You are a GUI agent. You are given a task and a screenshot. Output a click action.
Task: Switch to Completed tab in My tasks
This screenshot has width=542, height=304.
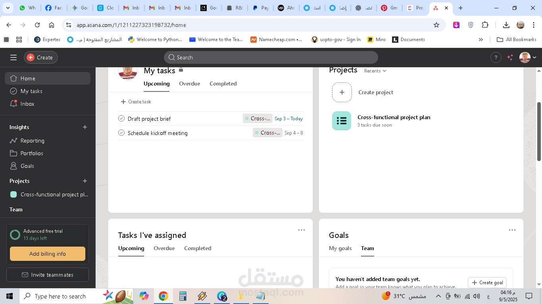coord(223,84)
